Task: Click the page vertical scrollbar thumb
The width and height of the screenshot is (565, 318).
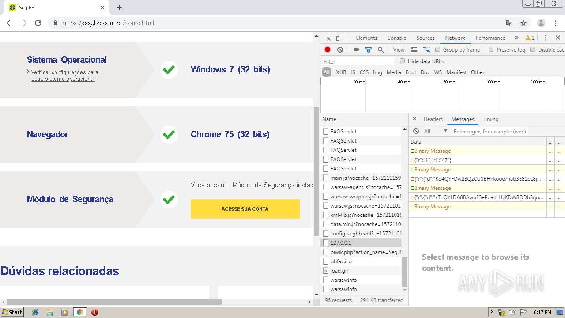Action: click(x=316, y=171)
